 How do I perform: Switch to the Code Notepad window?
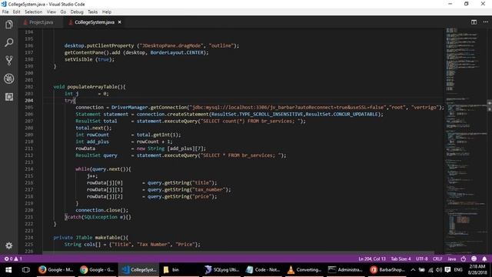pyautogui.click(x=263, y=270)
